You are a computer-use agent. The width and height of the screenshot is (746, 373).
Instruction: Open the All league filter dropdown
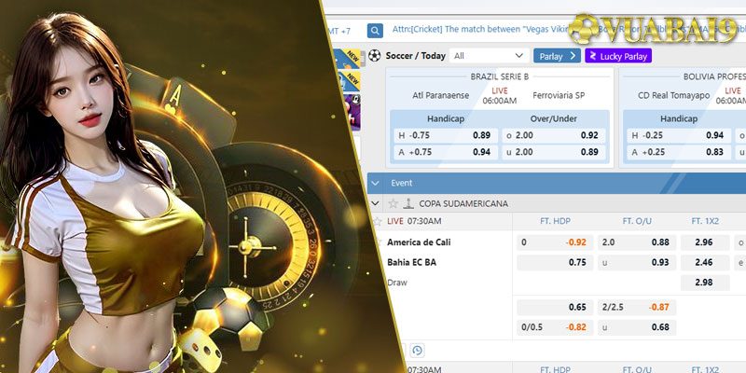pos(489,56)
